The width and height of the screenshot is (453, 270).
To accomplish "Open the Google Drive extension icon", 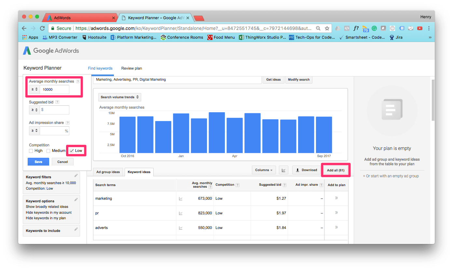I will pyautogui.click(x=338, y=28).
